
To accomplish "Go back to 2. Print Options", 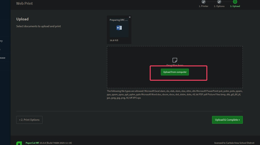I will [x=29, y=120].
